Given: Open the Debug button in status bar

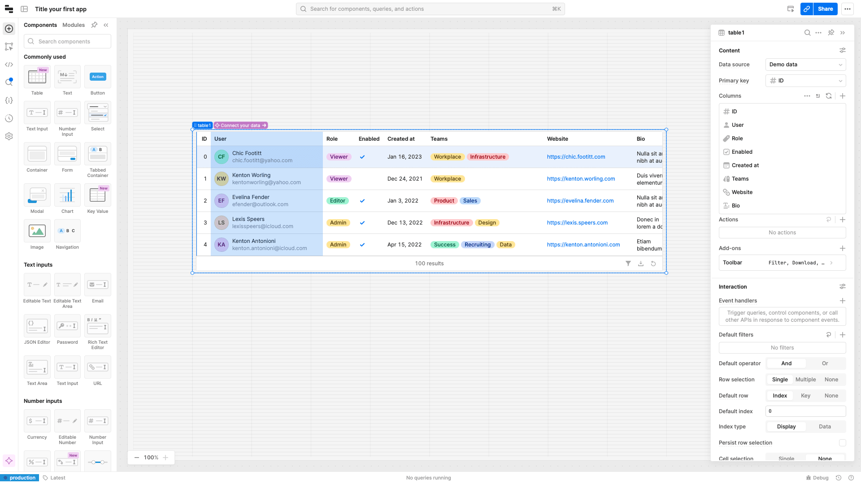Looking at the screenshot, I should (817, 478).
